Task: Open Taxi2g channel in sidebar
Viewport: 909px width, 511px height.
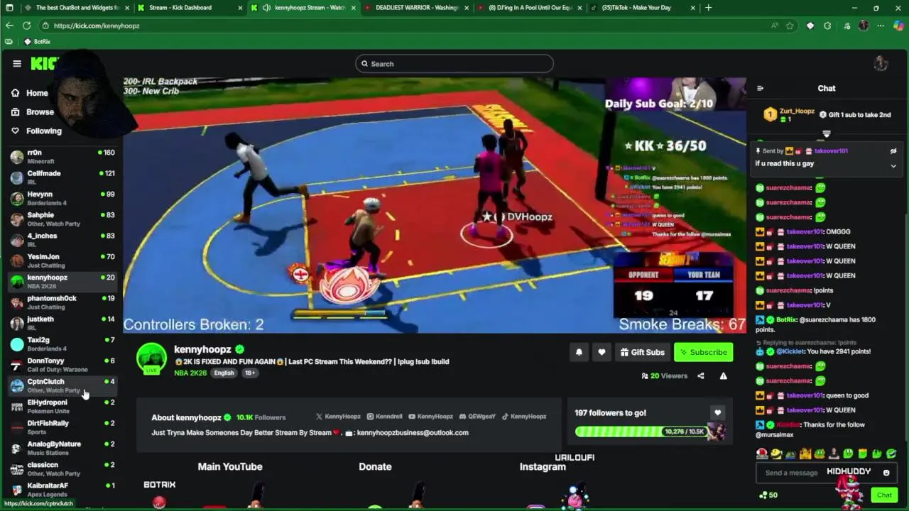Action: pyautogui.click(x=62, y=344)
